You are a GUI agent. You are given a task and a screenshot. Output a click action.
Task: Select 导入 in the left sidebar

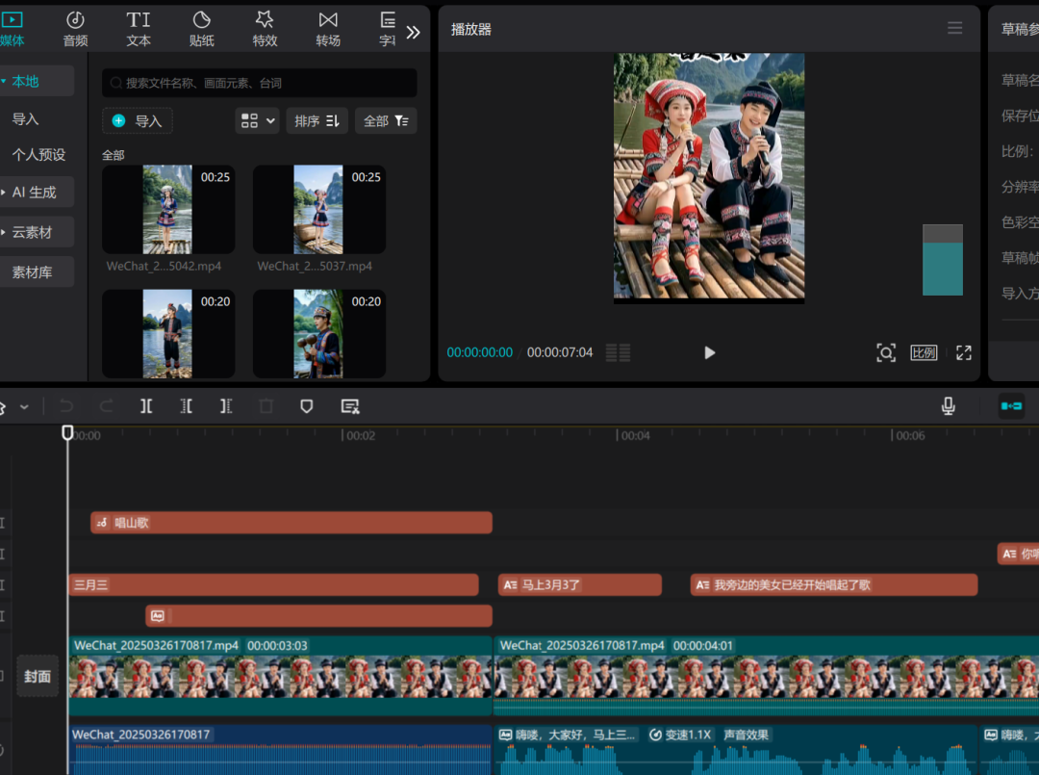(x=26, y=119)
